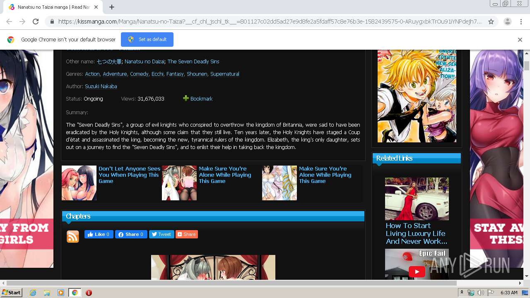Click the Facebook Like button
Image resolution: width=530 pixels, height=298 pixels.
tap(99, 234)
